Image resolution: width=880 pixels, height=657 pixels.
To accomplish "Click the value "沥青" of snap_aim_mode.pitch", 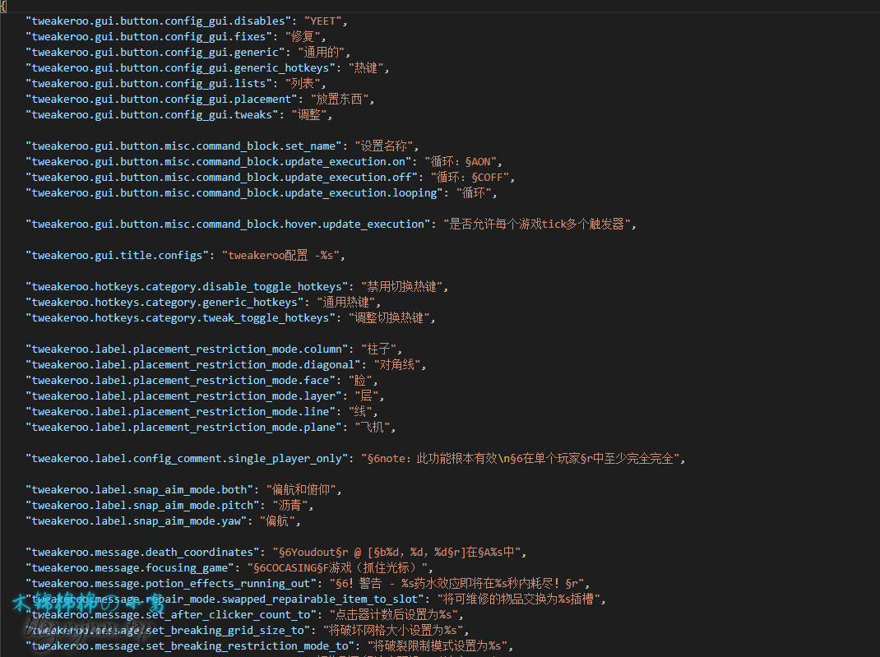I will pyautogui.click(x=290, y=506).
